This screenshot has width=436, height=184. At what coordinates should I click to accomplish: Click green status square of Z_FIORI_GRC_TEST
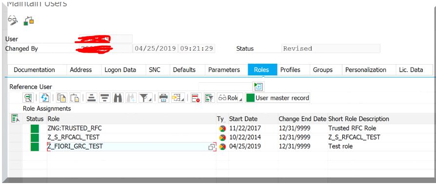(x=35, y=147)
